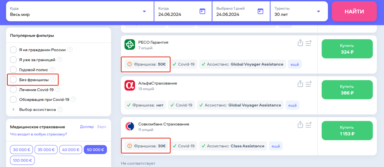Viewport: 384px width, 167px height.
Task: Switch coverage currency to Евро
Action: pyautogui.click(x=101, y=127)
